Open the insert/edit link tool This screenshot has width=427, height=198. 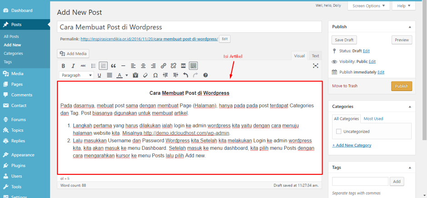164,66
